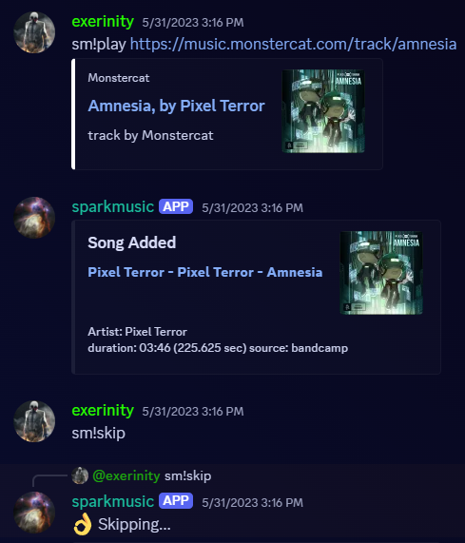Screen dimensions: 465x543
Task: Open the music.monstercat.com/track/amnesia link
Action: (x=293, y=45)
